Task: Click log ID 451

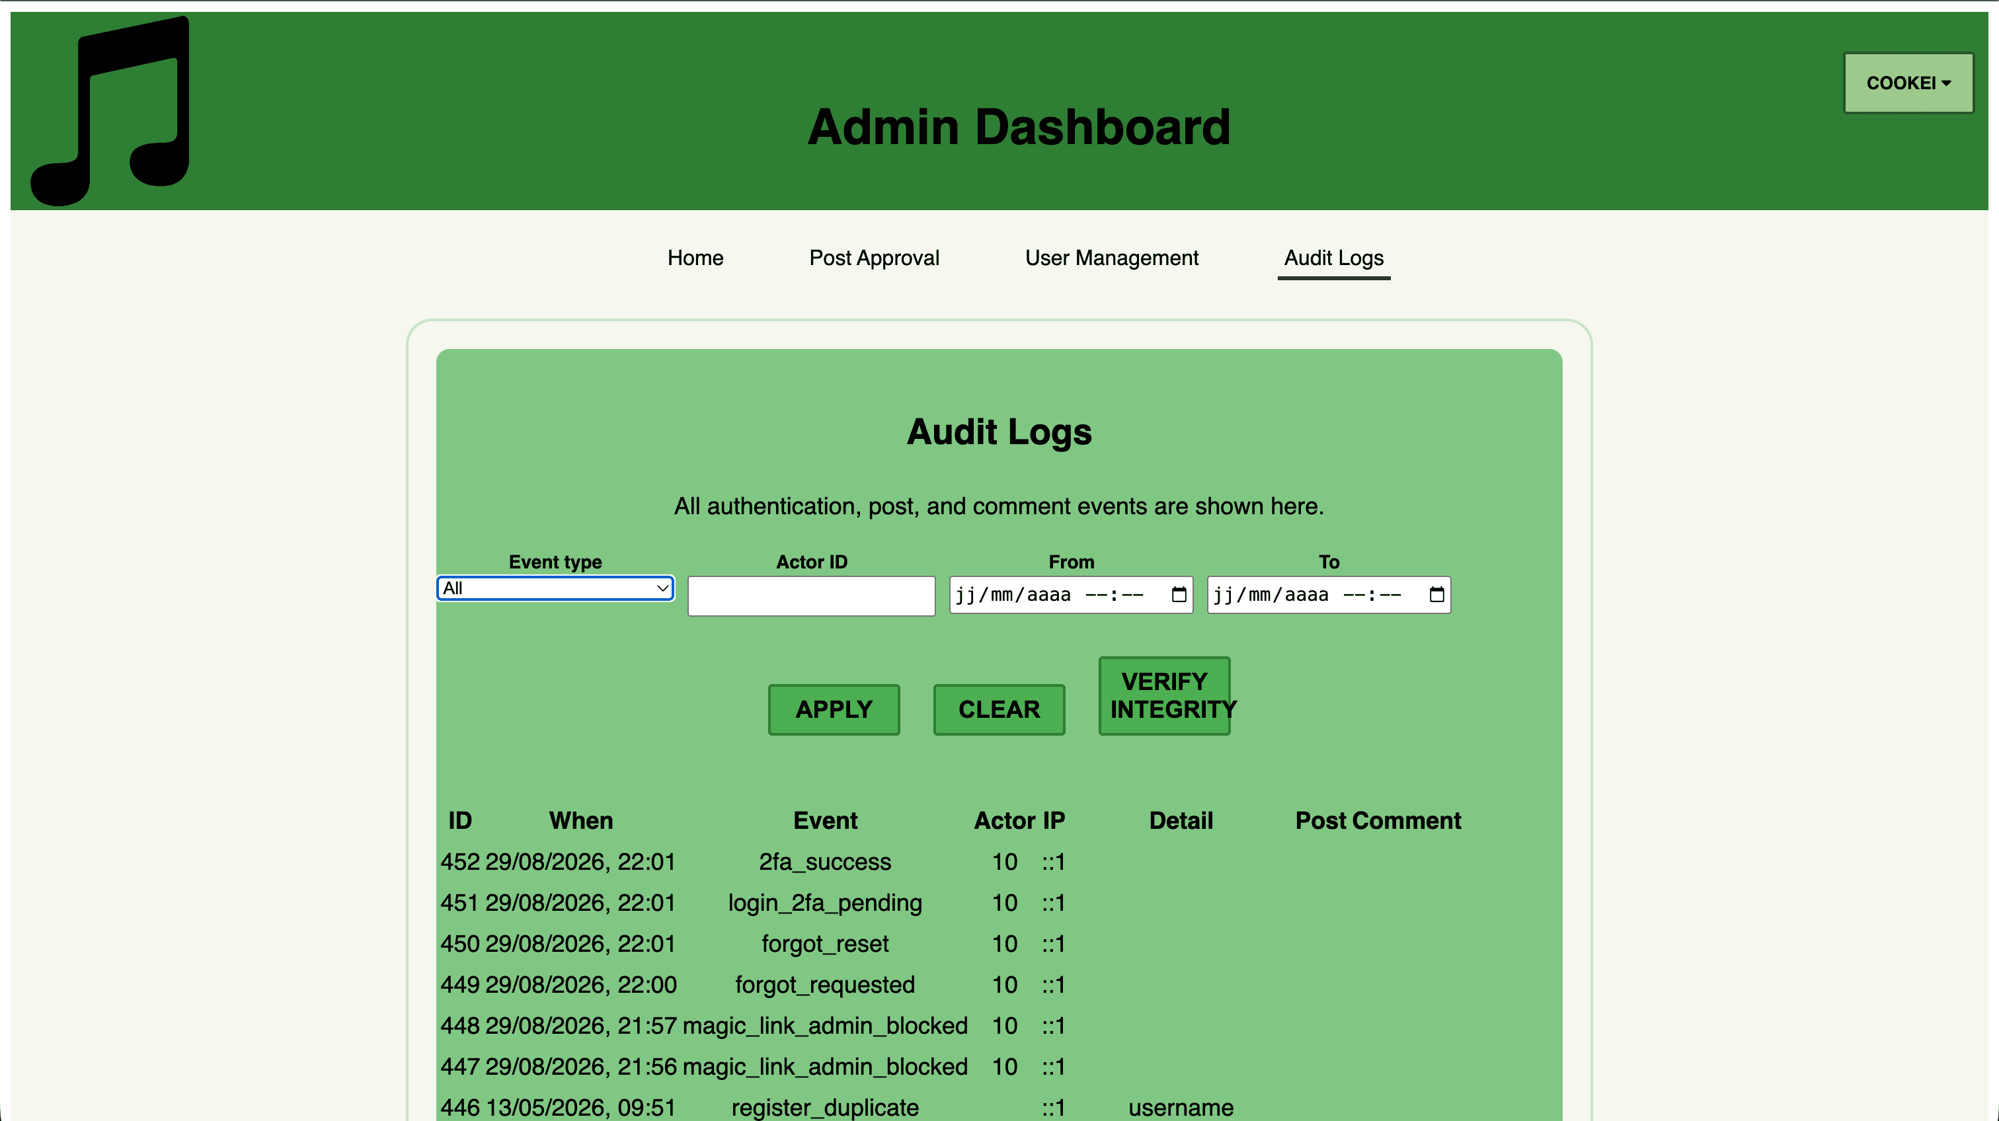Action: 460,903
